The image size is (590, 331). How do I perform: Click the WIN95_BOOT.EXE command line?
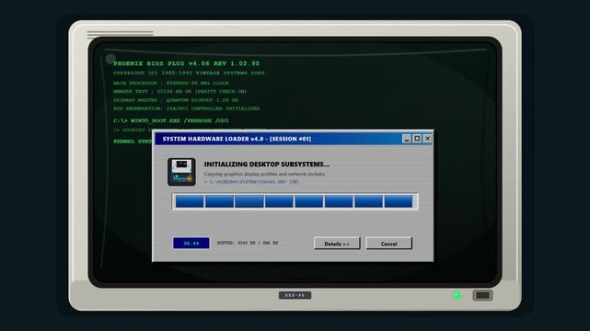(171, 120)
